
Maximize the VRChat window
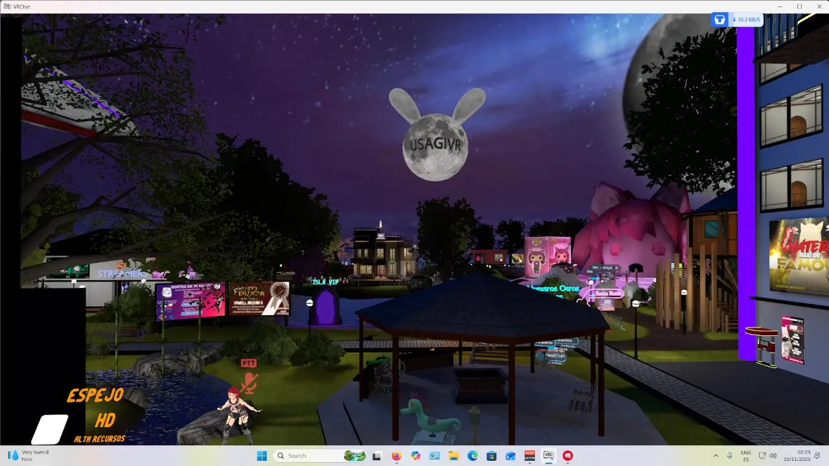point(799,6)
